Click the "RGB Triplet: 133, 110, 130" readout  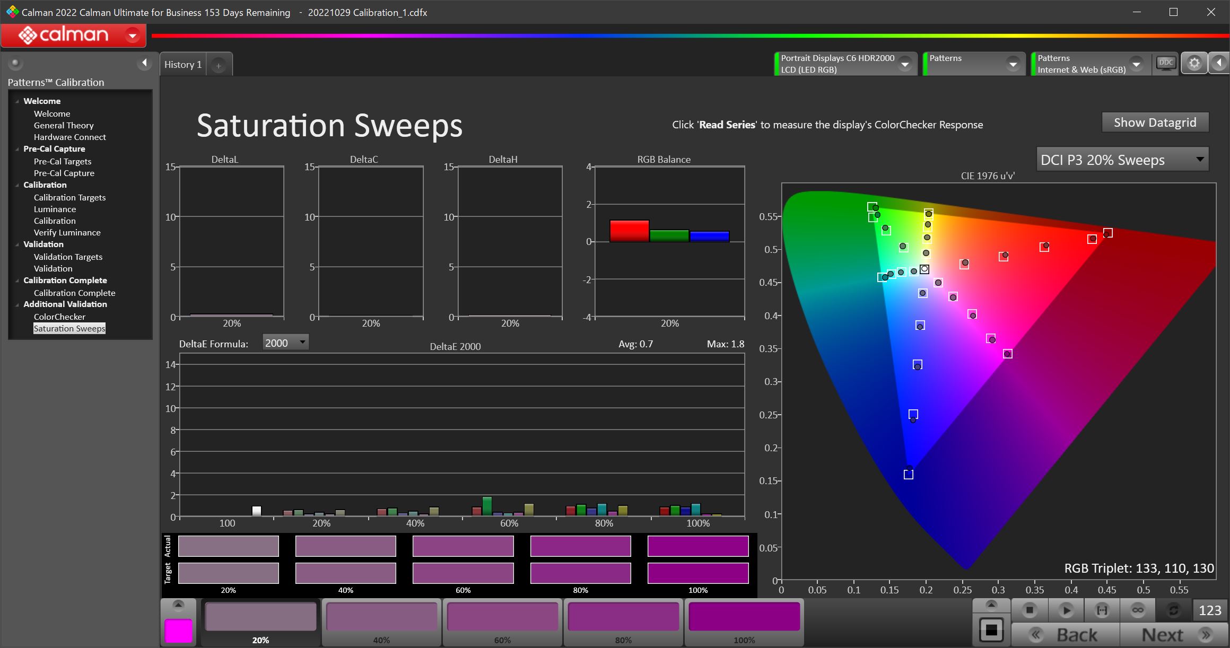(1139, 568)
